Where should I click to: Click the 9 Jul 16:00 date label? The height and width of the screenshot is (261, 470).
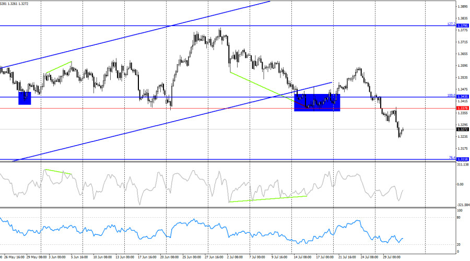coord(280,257)
